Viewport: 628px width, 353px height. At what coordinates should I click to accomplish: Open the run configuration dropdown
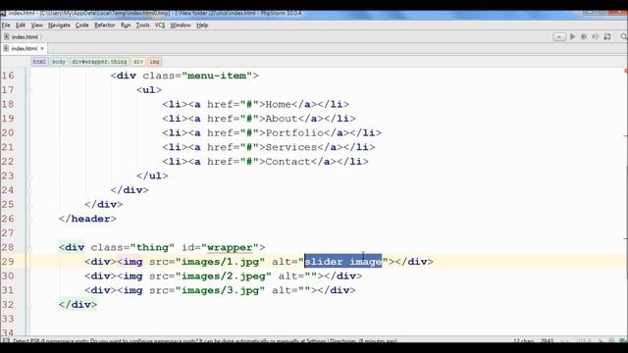tap(559, 37)
